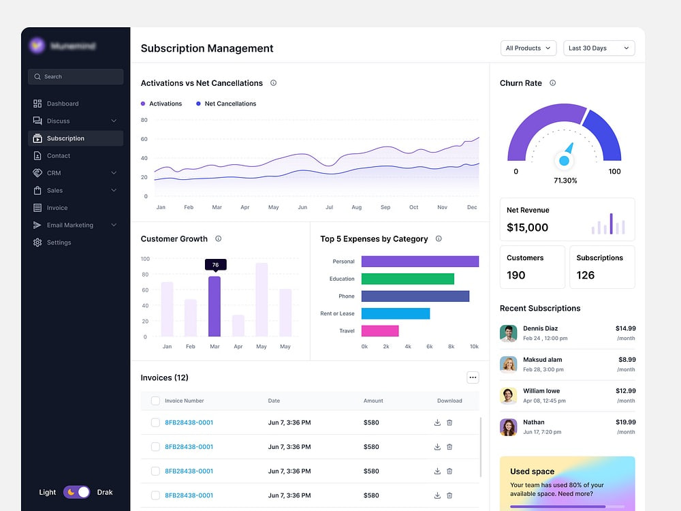The height and width of the screenshot is (511, 681).
Task: Download the fourth invoice row
Action: coord(437,495)
